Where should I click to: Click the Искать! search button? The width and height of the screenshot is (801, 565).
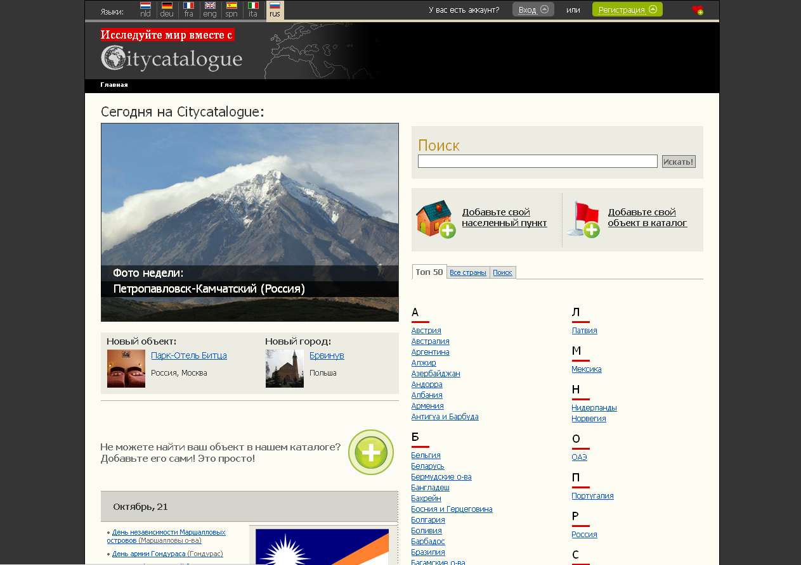[679, 162]
